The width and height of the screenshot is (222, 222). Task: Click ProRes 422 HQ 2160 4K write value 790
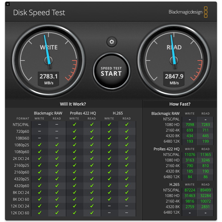click(190, 166)
